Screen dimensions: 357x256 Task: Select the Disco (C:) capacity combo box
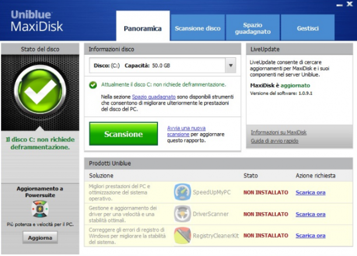163,65
